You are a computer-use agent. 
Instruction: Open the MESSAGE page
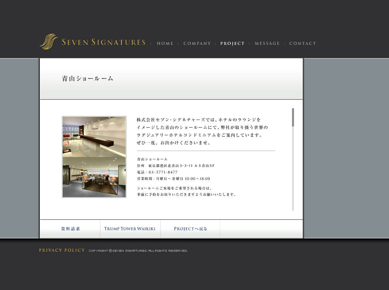[267, 43]
